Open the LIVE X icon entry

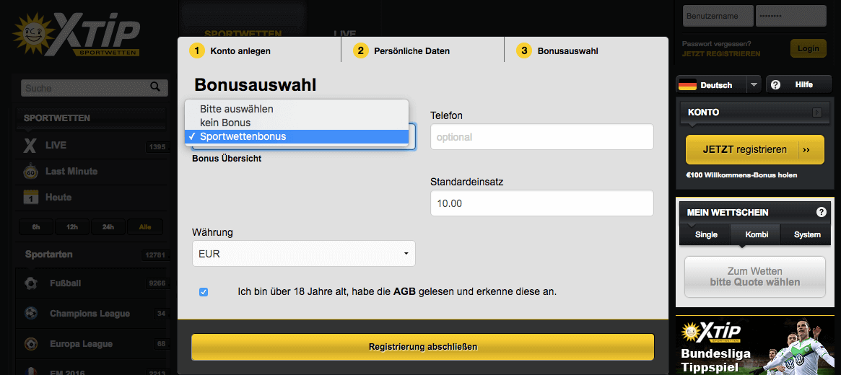[x=30, y=146]
